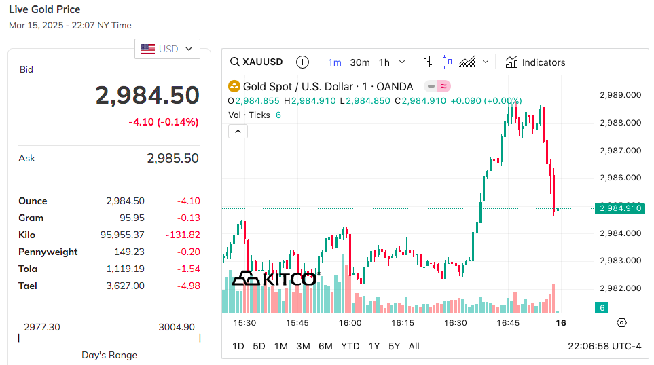654x365 pixels.
Task: Click the 1h interval button
Action: coord(384,62)
